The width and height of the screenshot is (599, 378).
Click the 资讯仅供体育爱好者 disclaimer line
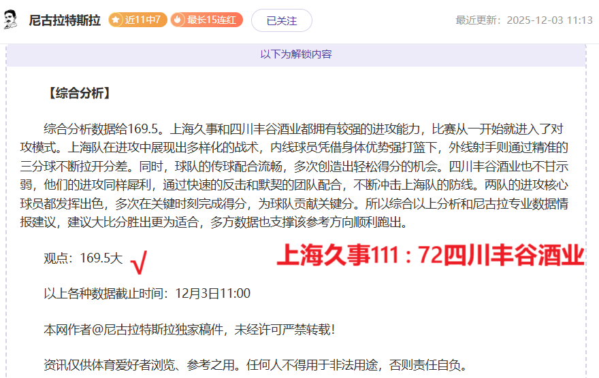(x=255, y=365)
